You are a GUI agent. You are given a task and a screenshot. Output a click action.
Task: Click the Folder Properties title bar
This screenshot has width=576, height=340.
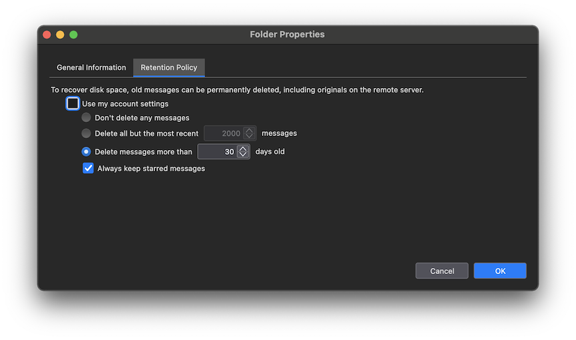[x=287, y=34]
